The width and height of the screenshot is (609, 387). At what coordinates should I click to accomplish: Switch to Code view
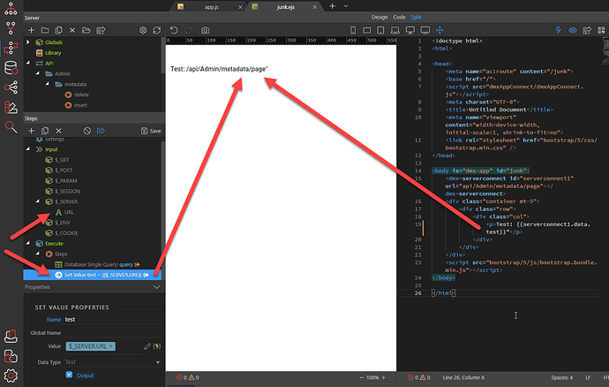click(x=399, y=17)
